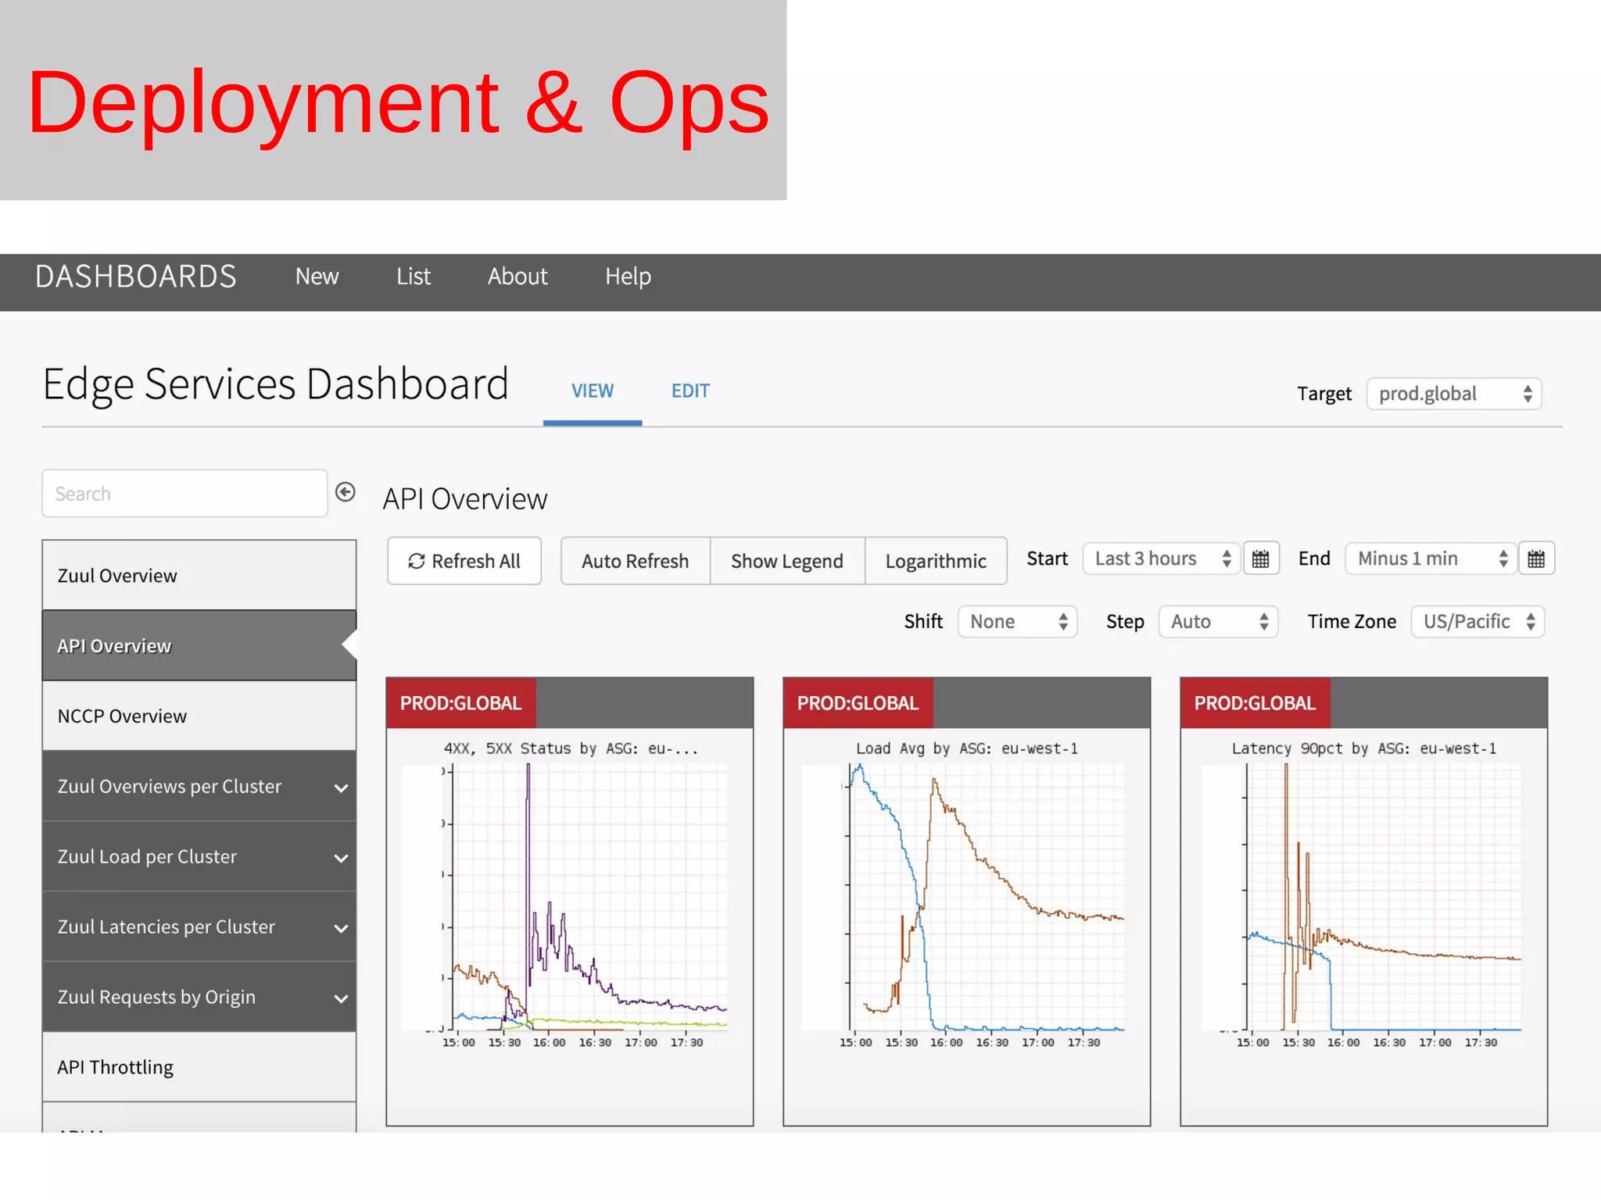Open the Start 'Last 3 hours' dropdown

point(1162,559)
